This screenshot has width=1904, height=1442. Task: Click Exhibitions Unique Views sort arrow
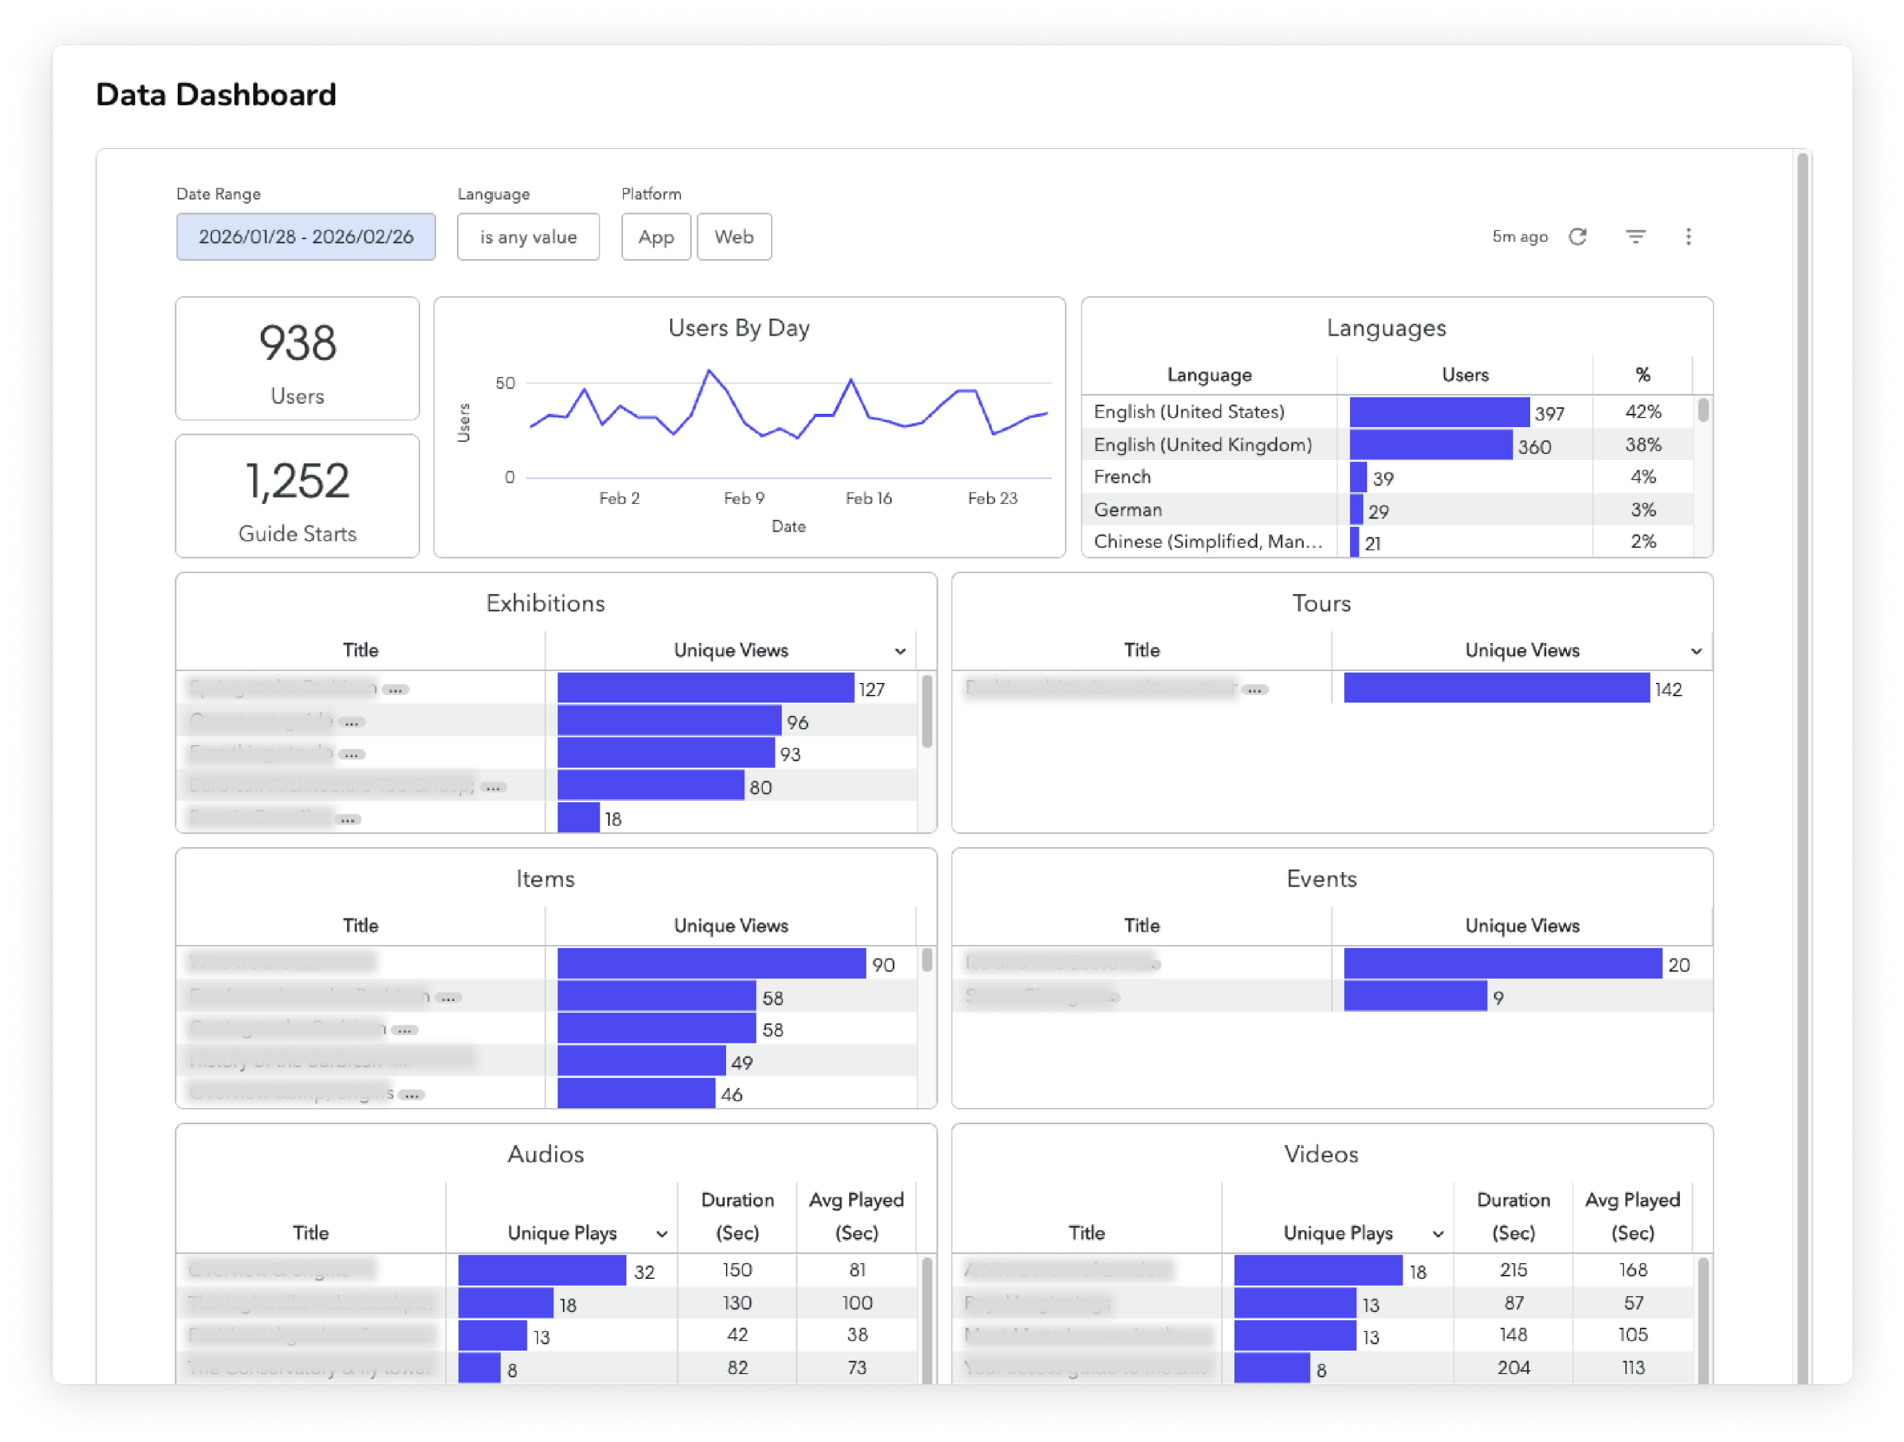[x=901, y=652]
